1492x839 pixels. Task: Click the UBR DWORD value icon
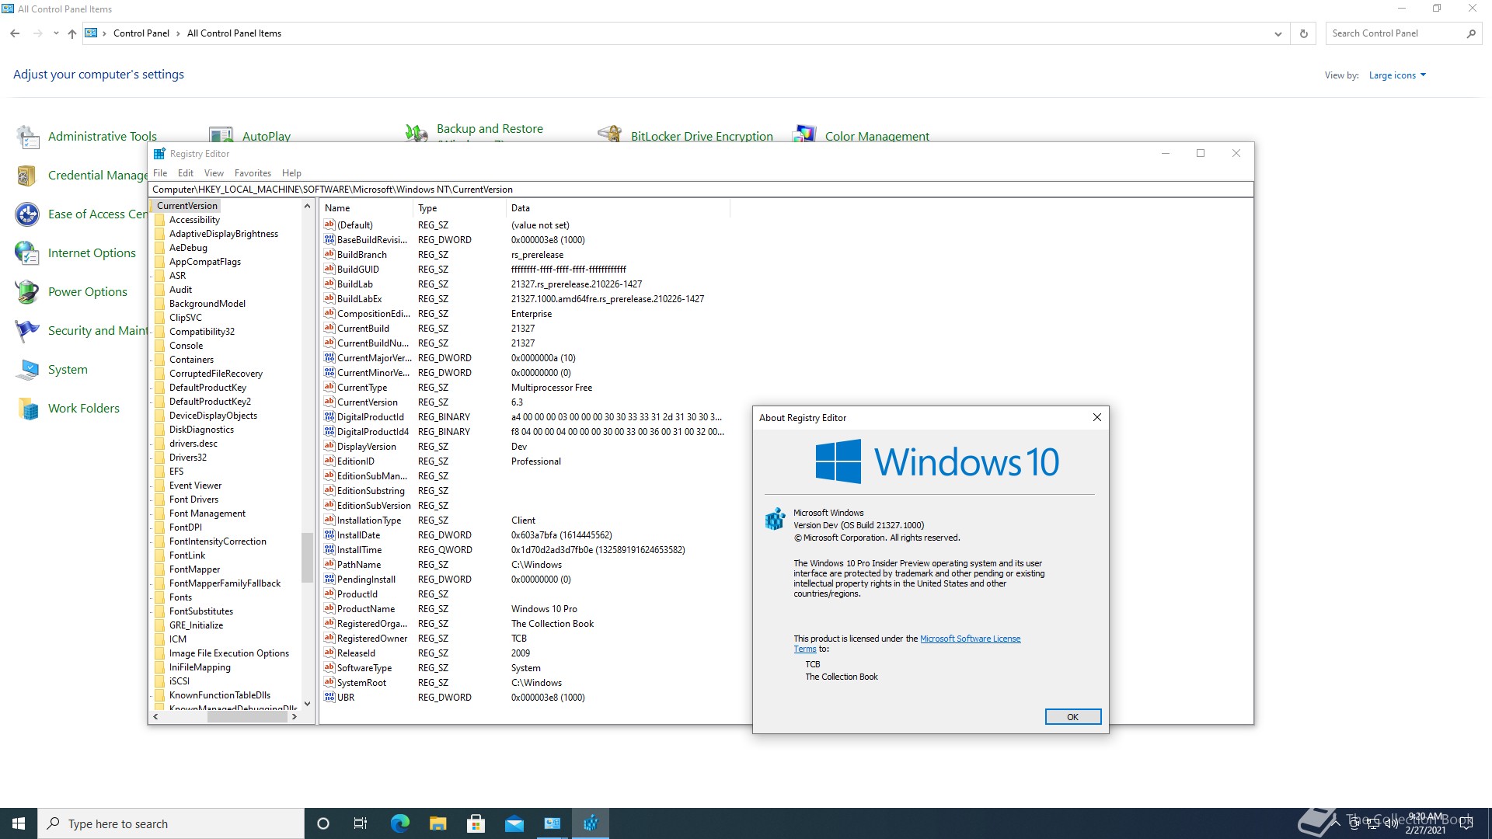tap(329, 698)
